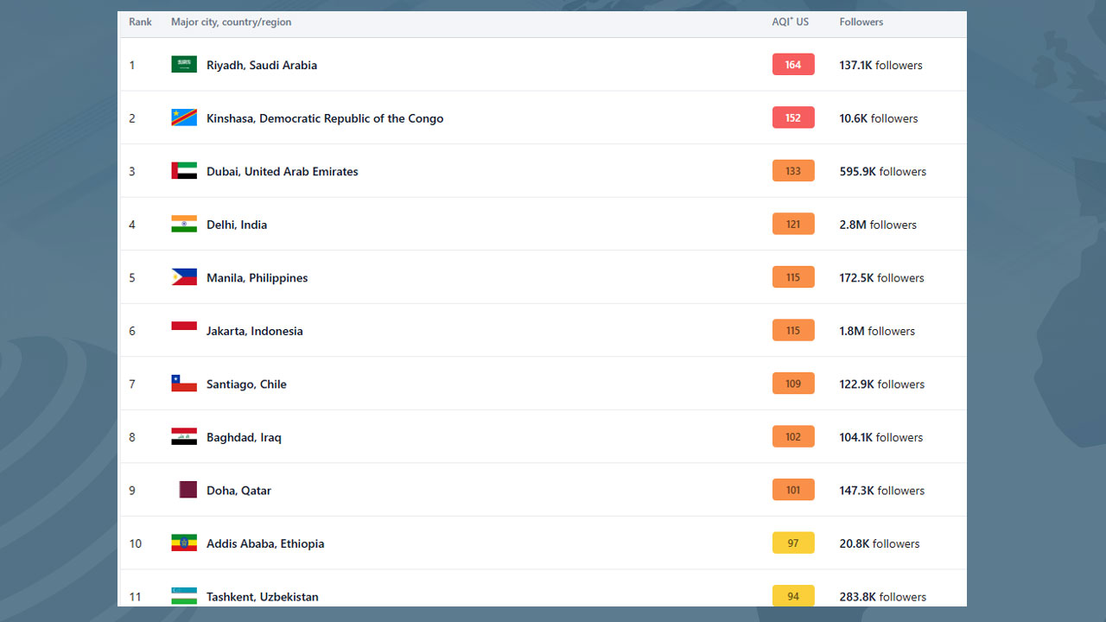
Task: Click the Qatar flag icon
Action: (x=187, y=490)
